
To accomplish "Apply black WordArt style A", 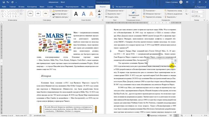I will (x=76, y=14).
